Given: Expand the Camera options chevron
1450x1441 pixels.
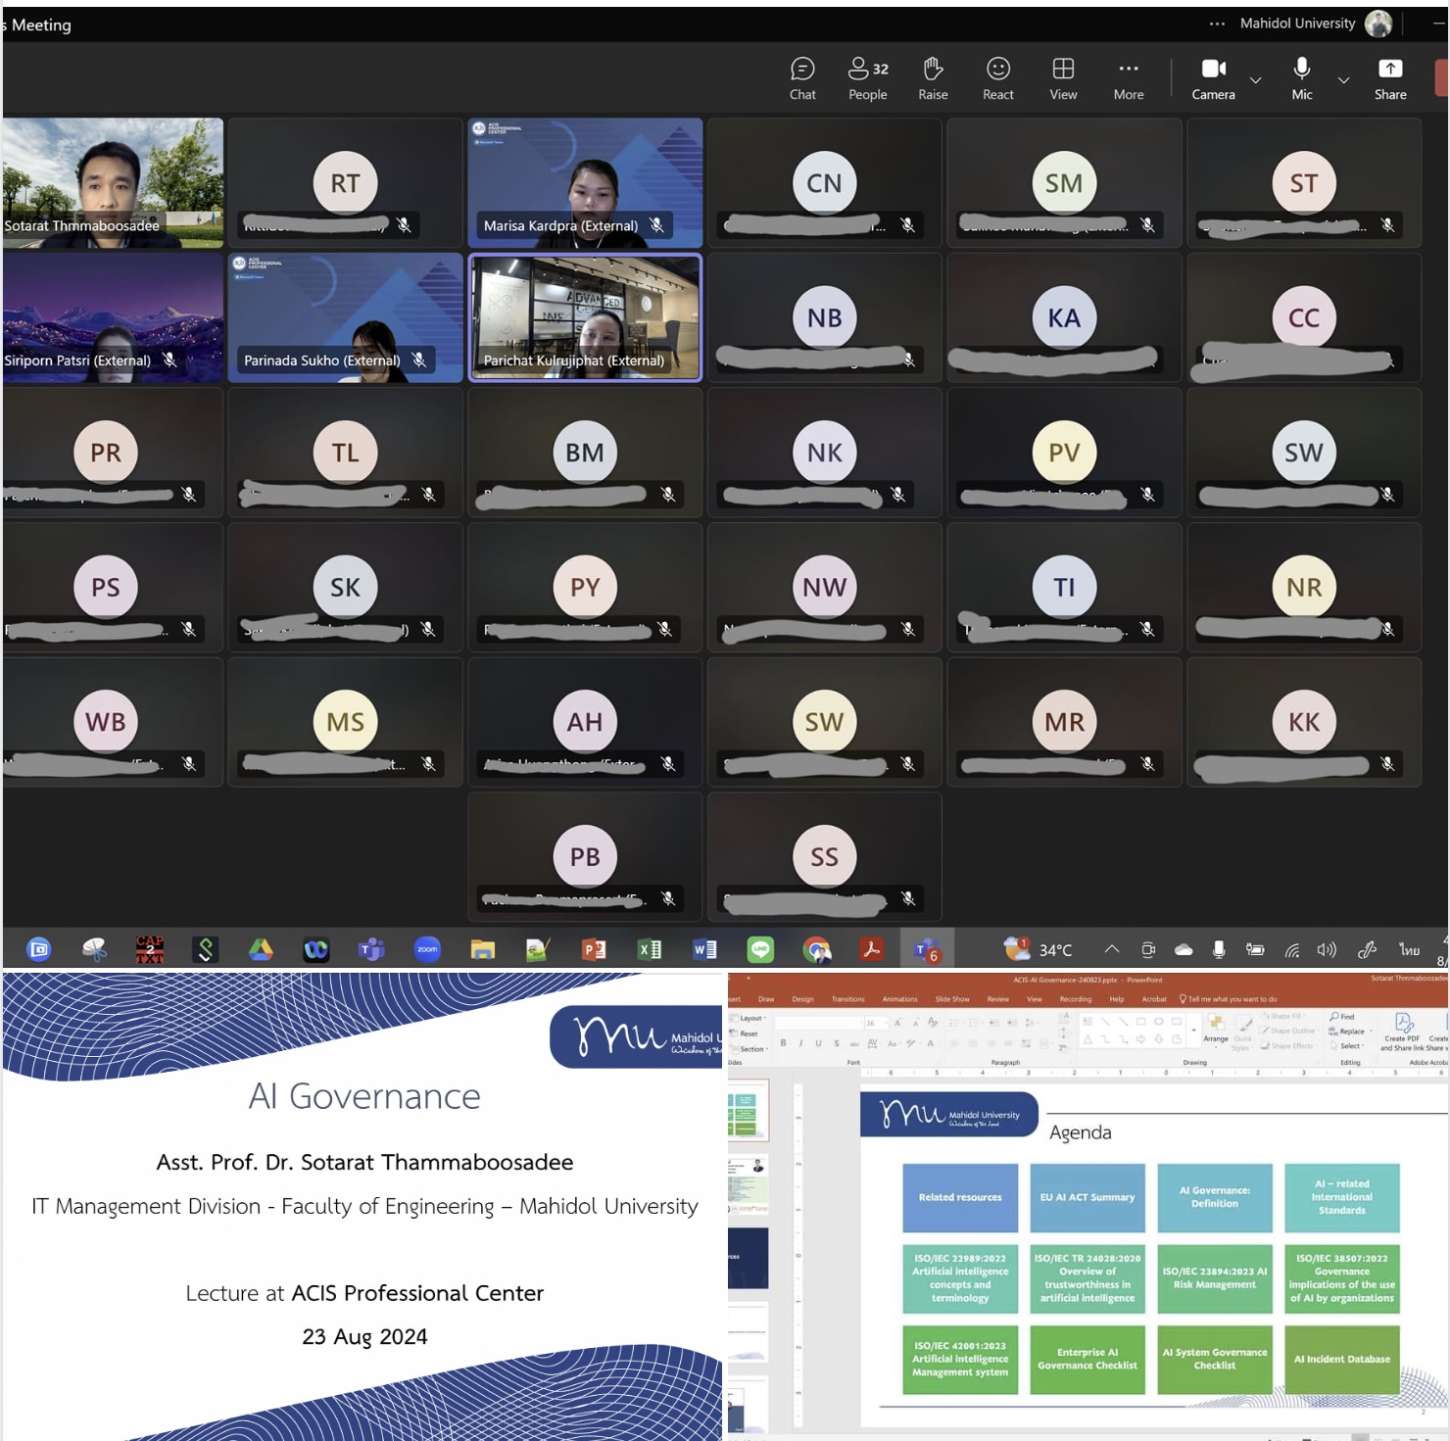Looking at the screenshot, I should pyautogui.click(x=1255, y=80).
